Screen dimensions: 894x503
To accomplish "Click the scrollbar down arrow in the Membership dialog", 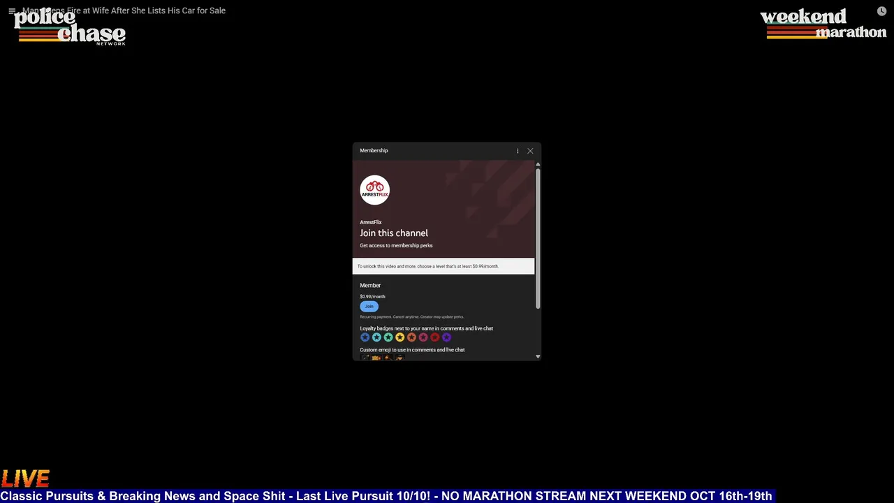I will (538, 356).
